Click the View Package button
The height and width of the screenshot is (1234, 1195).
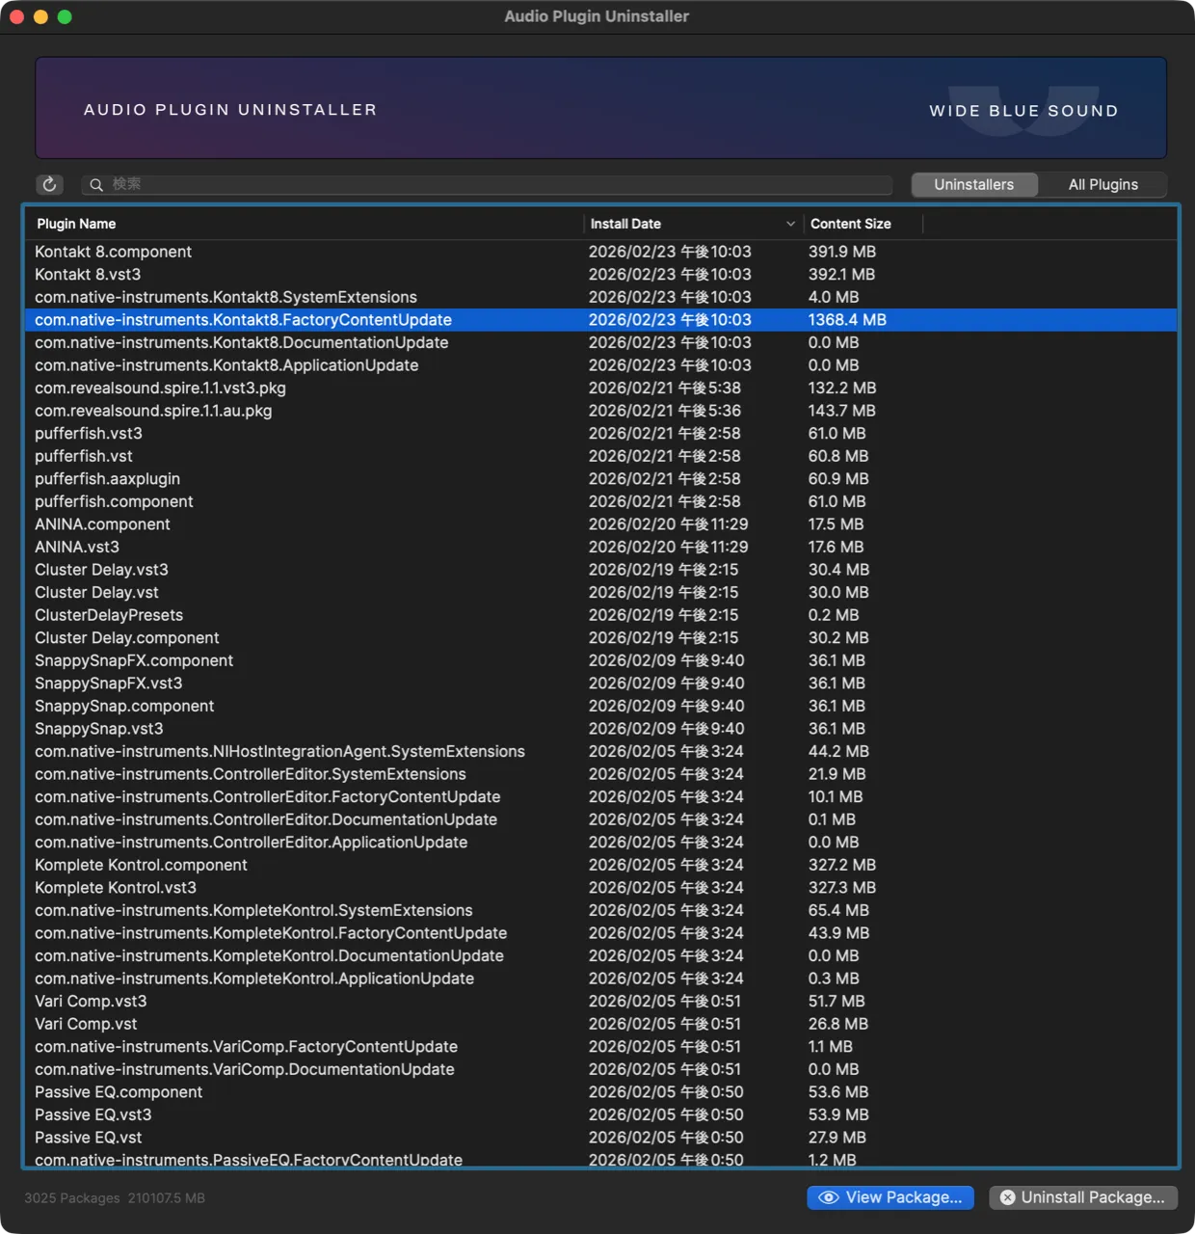click(x=890, y=1197)
